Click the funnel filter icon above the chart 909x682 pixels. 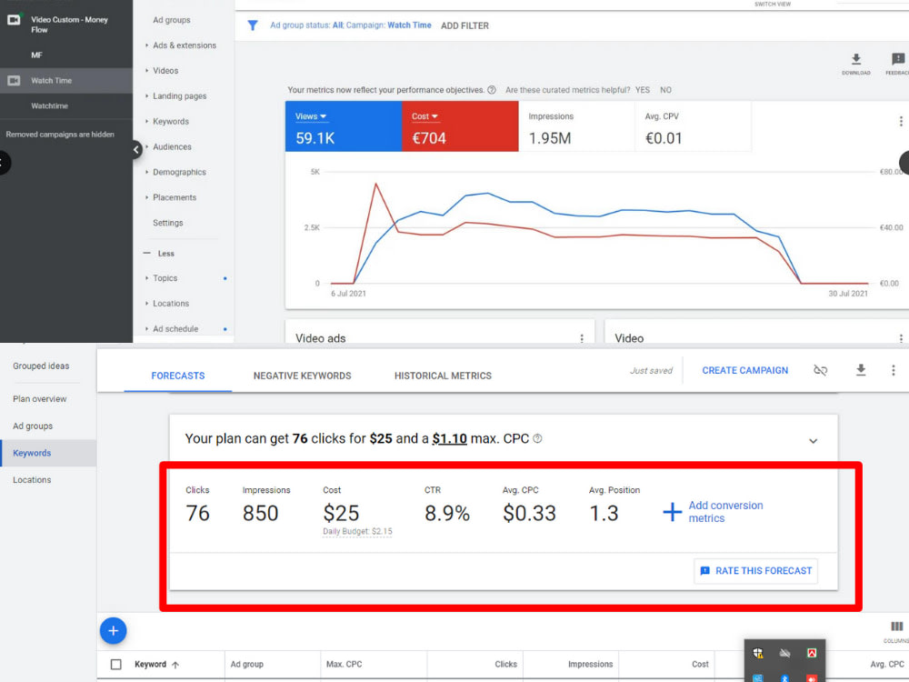tap(252, 25)
